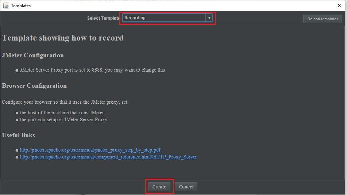Click 'the port you setup in JMeter Server Proxy'
This screenshot has width=347, height=195.
click(64, 119)
